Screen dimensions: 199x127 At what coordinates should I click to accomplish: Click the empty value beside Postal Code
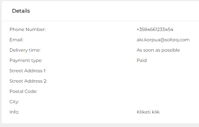coord(155,91)
